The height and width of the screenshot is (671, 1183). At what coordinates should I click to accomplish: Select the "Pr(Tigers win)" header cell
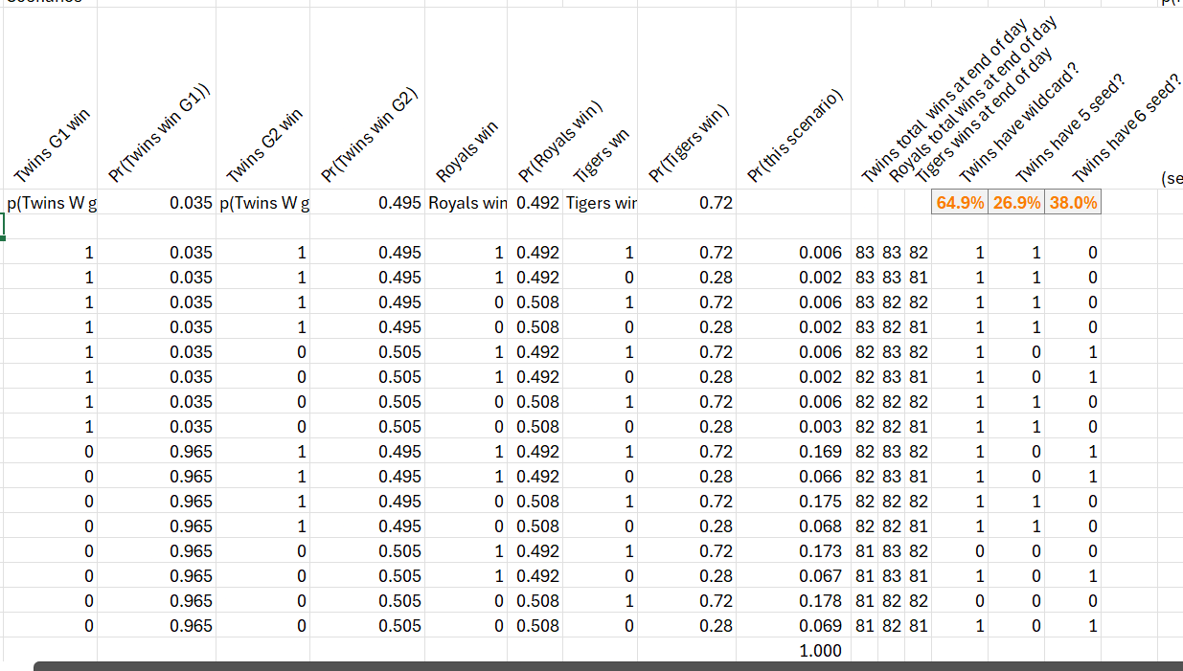pyautogui.click(x=690, y=141)
